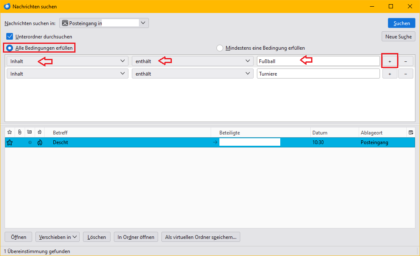The image size is (420, 256).
Task: Click the read status column header icon
Action: pyautogui.click(x=29, y=132)
